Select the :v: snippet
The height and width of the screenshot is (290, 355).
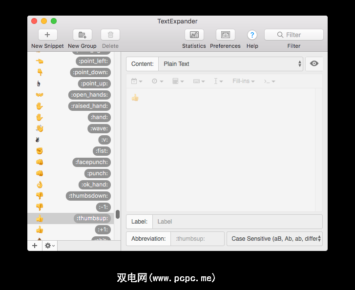tap(71, 140)
